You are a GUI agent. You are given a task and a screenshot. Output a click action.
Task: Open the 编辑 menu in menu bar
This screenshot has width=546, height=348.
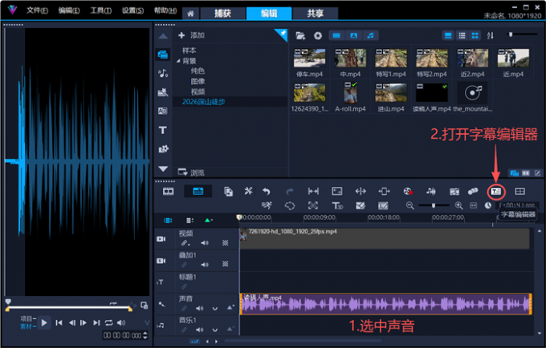click(68, 10)
